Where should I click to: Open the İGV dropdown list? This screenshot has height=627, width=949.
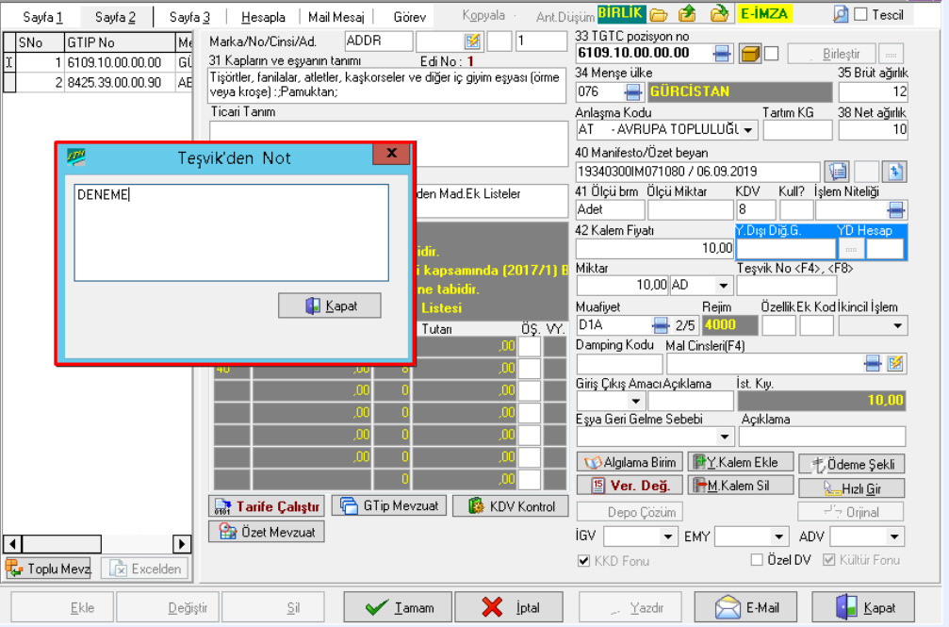tap(668, 536)
